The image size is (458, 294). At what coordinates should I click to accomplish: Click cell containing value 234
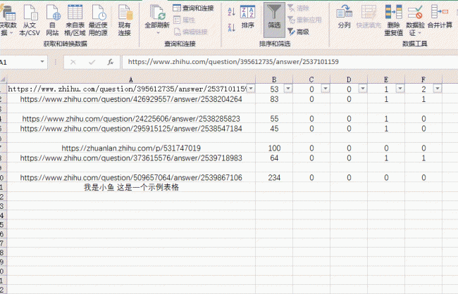pos(274,178)
